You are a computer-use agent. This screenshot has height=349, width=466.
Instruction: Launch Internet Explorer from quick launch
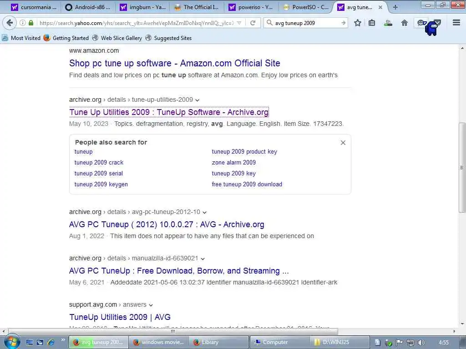coord(51,342)
